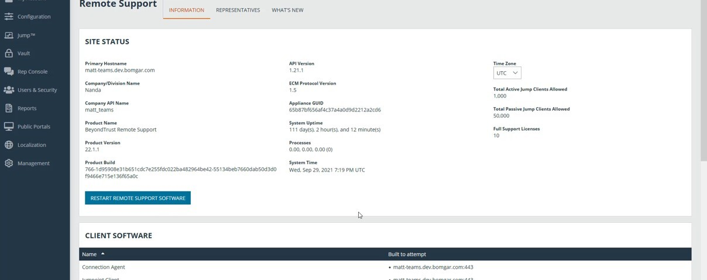Image resolution: width=707 pixels, height=280 pixels.
Task: Click the Configuration sliders icon in sidebar
Action: [x=9, y=16]
